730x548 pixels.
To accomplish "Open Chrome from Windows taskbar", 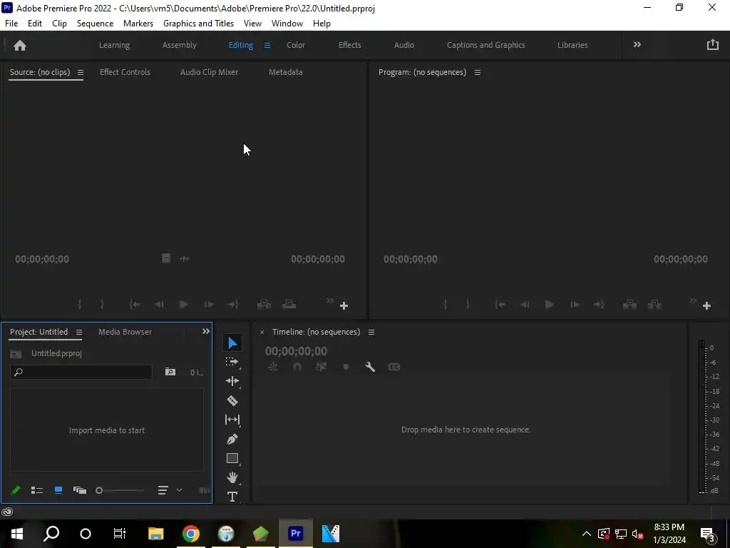I will coord(191,534).
